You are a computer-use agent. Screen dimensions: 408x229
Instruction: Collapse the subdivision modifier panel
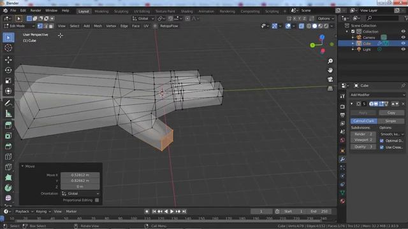pyautogui.click(x=352, y=104)
